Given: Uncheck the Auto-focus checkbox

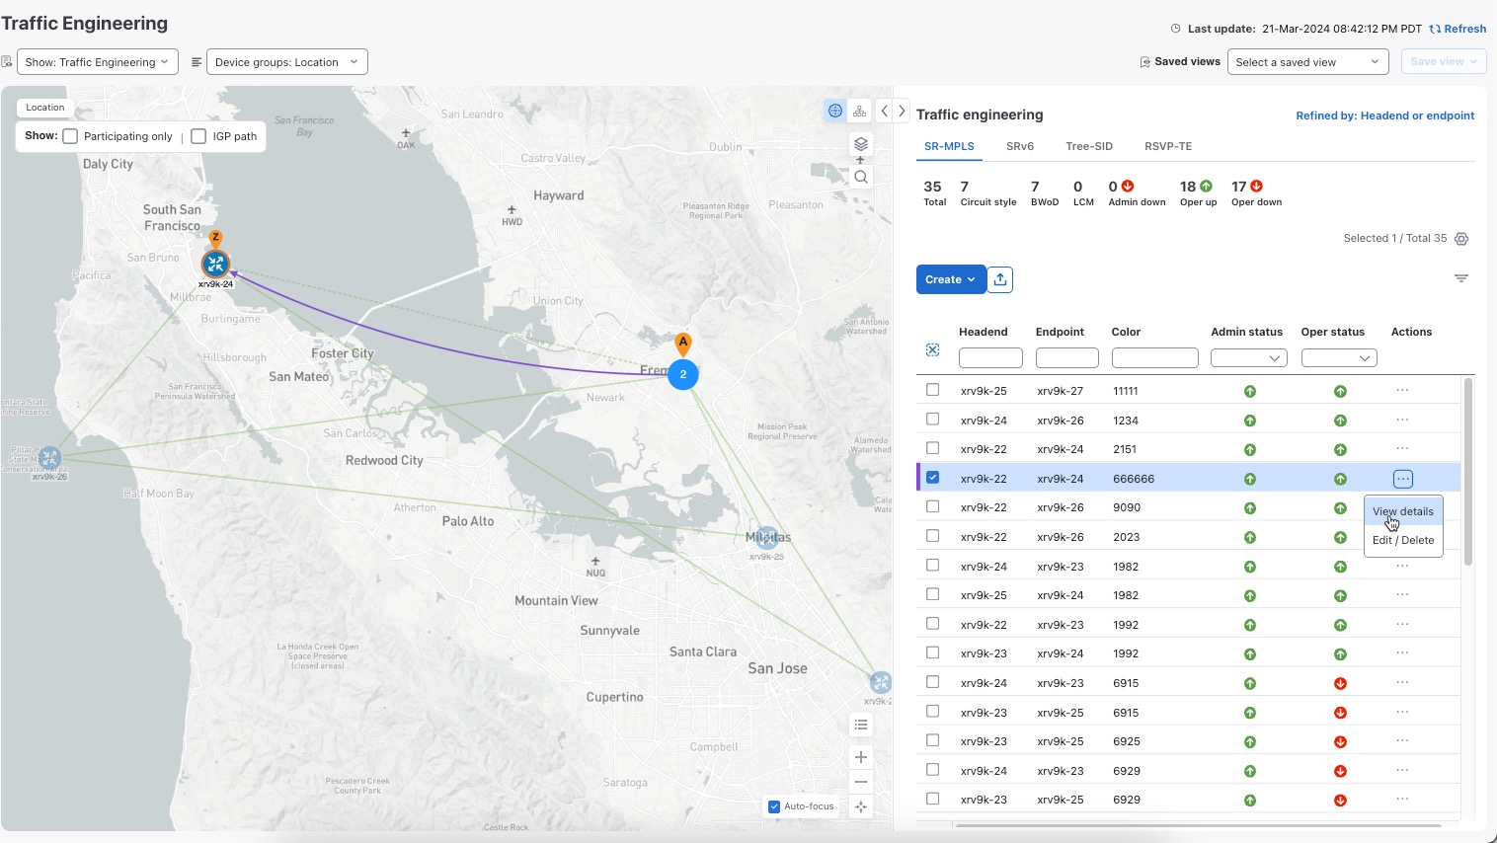Looking at the screenshot, I should click(774, 806).
